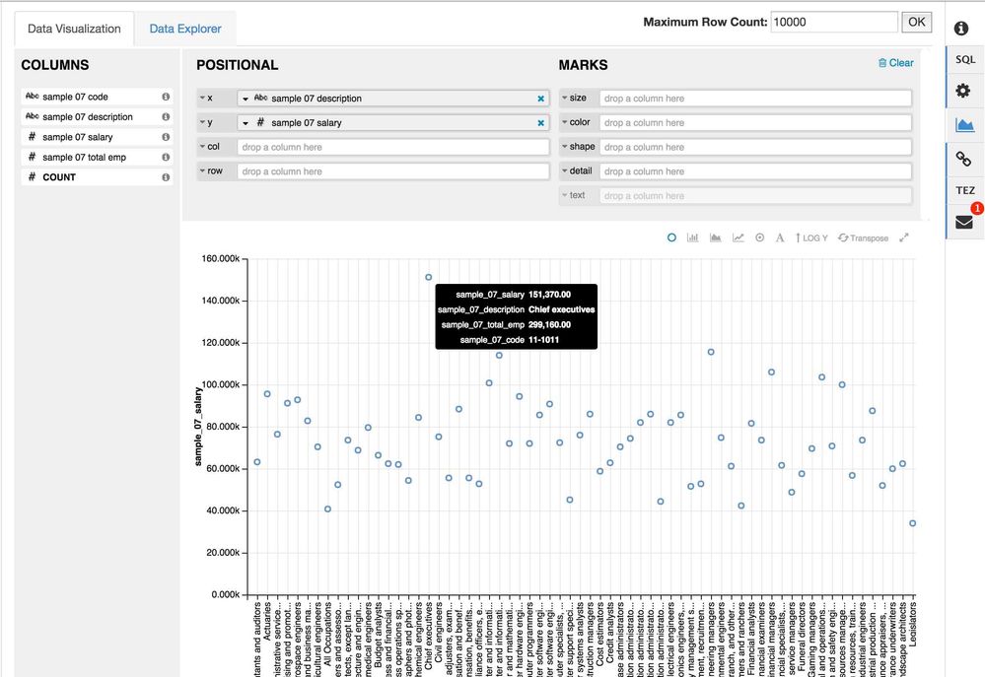Open the SQL panel in the sidebar
Viewport: 985px width, 677px height.
click(965, 60)
